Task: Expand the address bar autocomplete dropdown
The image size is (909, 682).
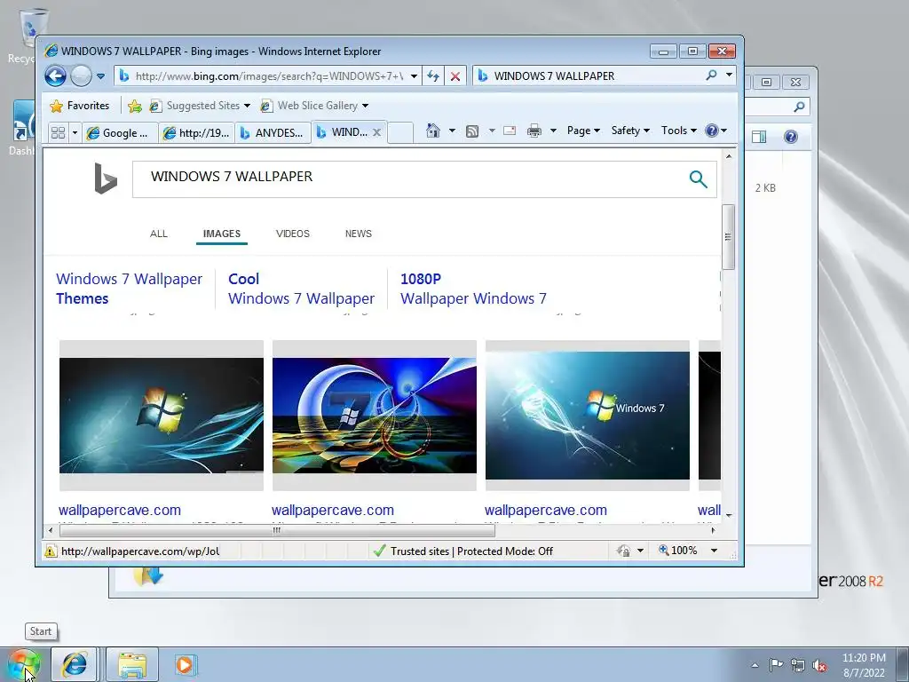Action: click(x=414, y=76)
